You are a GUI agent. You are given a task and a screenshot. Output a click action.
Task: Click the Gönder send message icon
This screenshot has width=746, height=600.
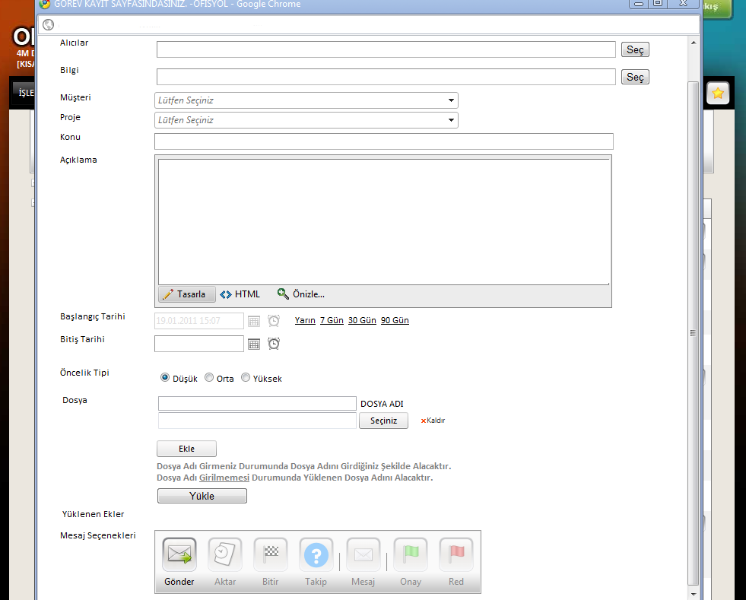coord(179,555)
